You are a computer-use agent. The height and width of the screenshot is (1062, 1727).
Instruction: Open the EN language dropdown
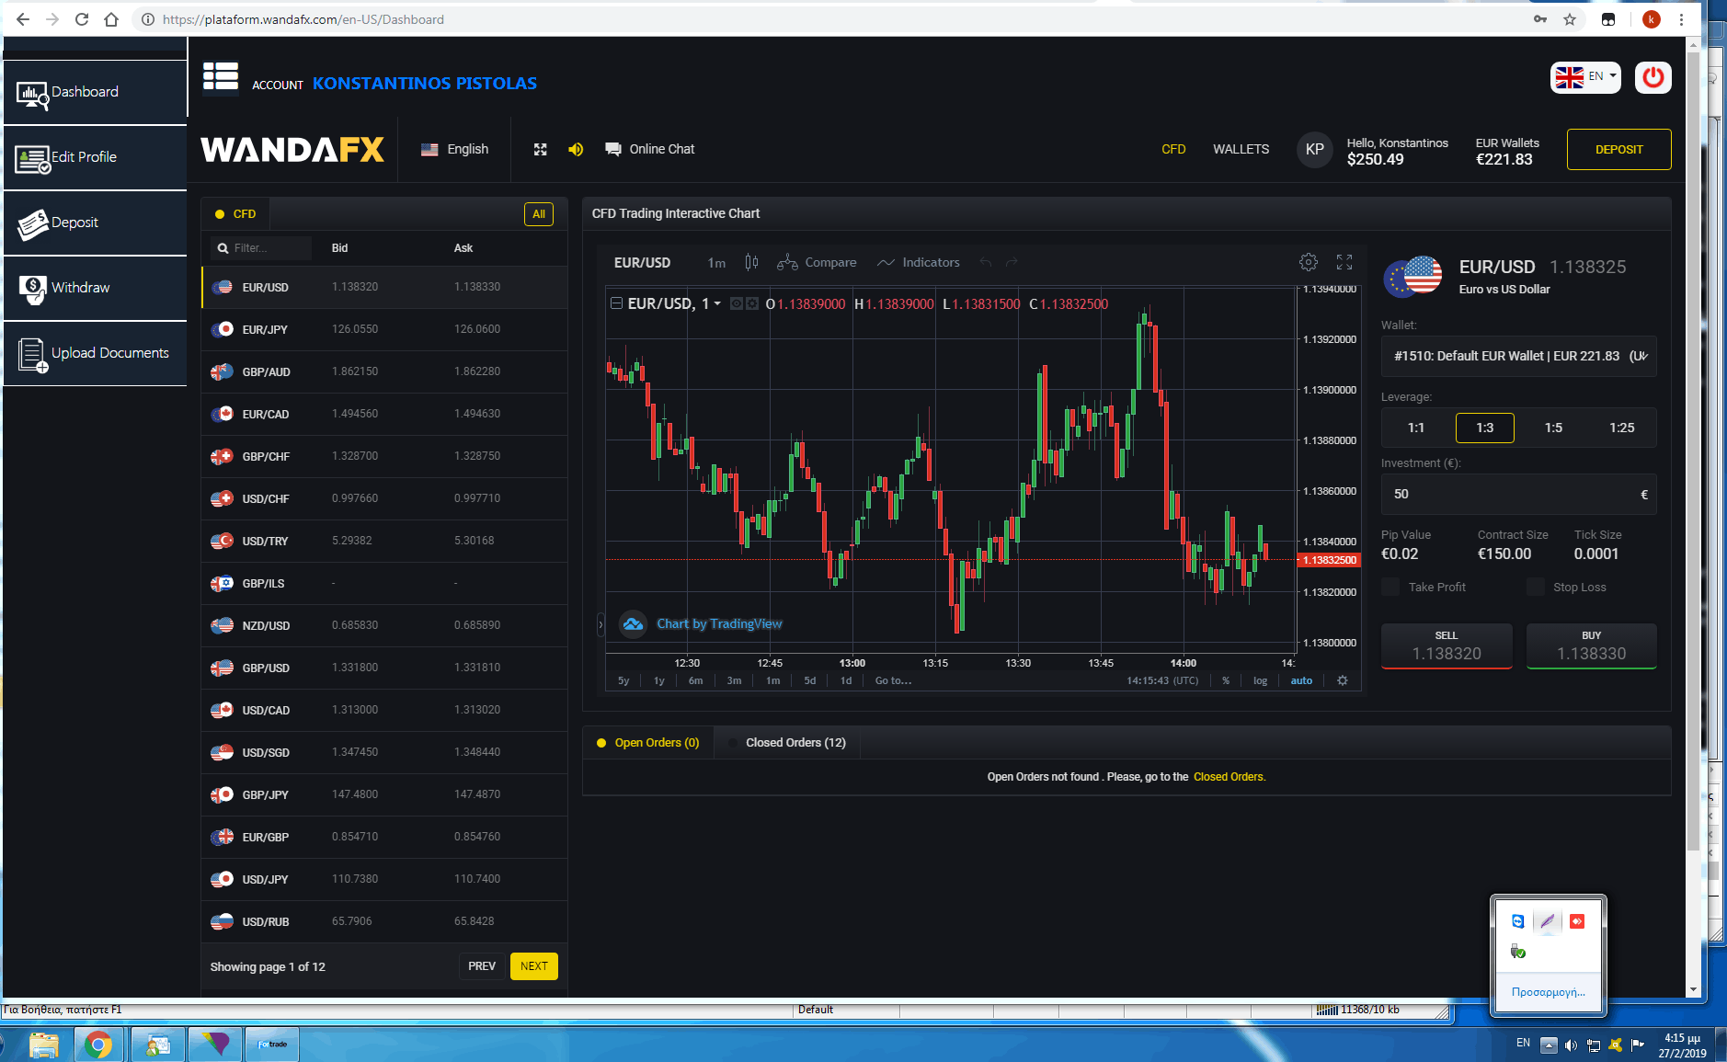pyautogui.click(x=1585, y=77)
